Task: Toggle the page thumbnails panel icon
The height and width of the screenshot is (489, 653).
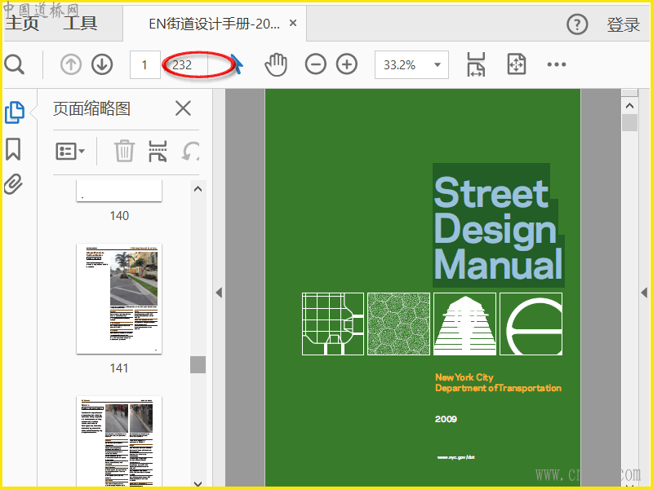Action: tap(14, 112)
